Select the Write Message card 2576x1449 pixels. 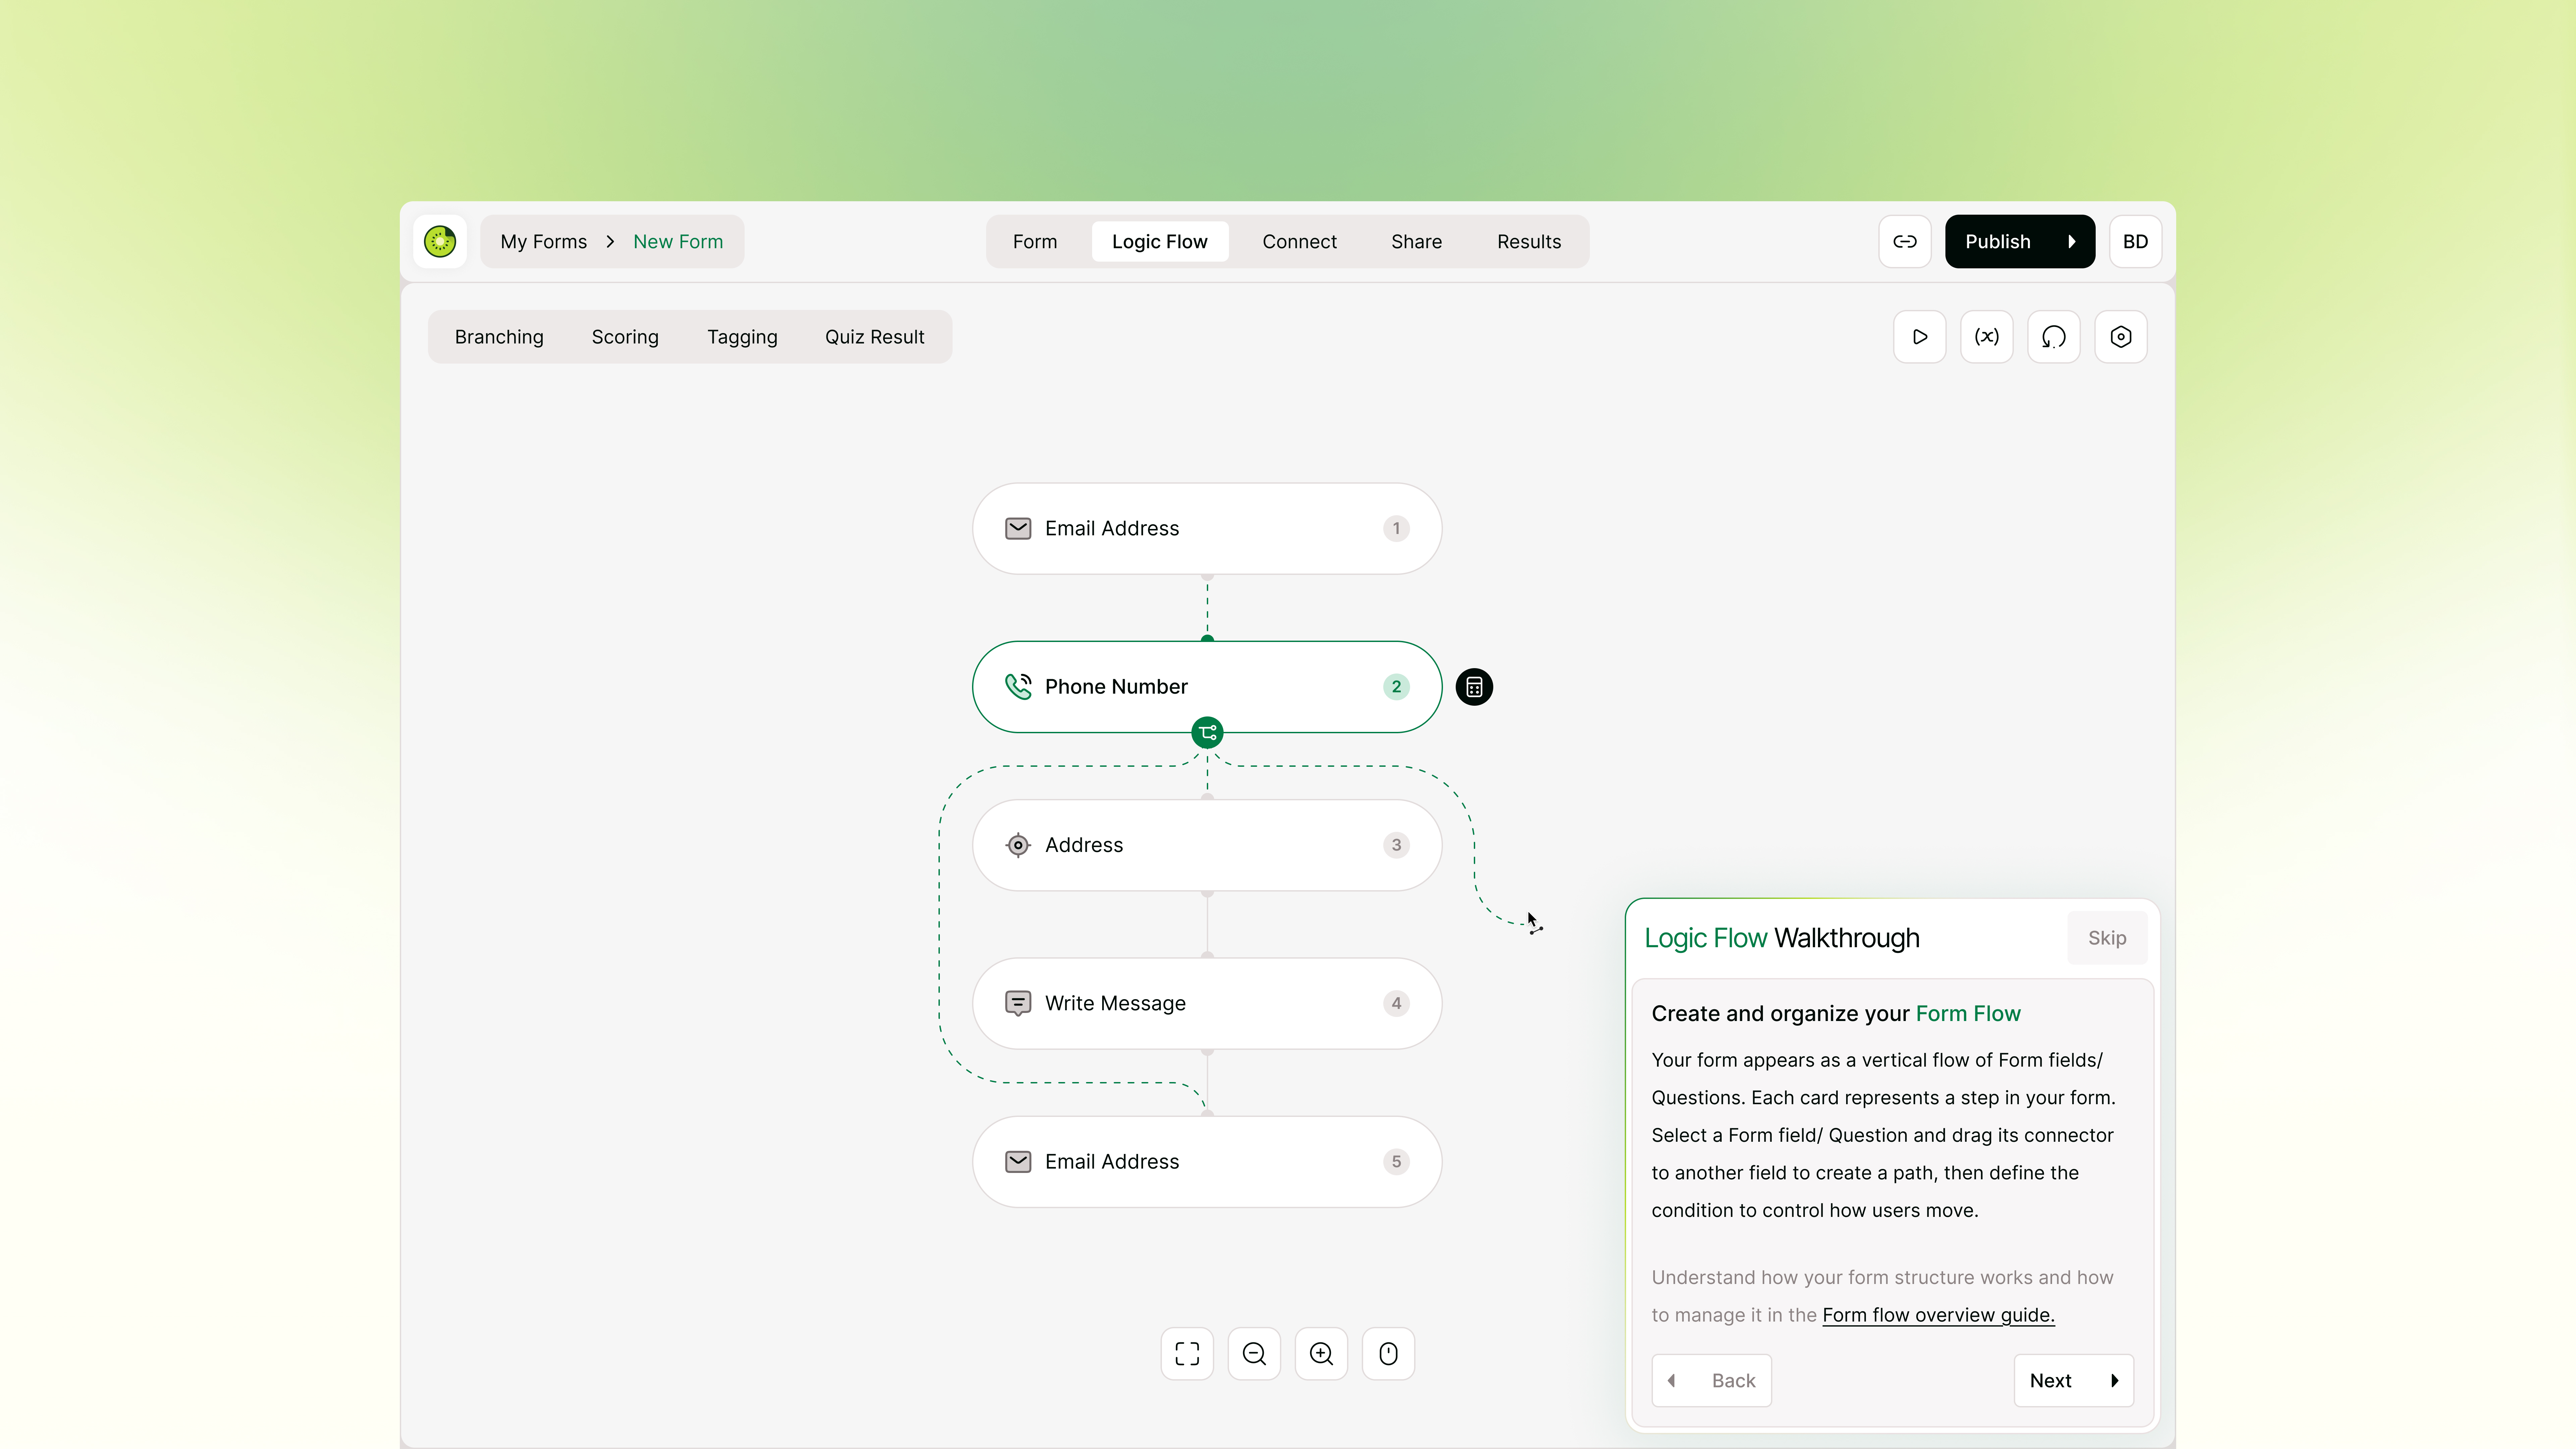pyautogui.click(x=1207, y=1003)
